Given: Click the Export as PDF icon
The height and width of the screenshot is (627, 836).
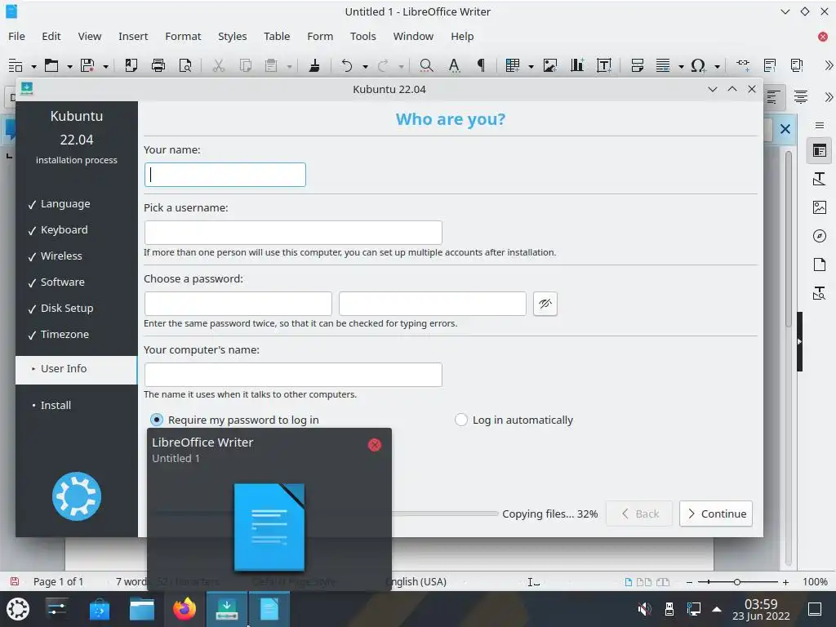Looking at the screenshot, I should 131,65.
